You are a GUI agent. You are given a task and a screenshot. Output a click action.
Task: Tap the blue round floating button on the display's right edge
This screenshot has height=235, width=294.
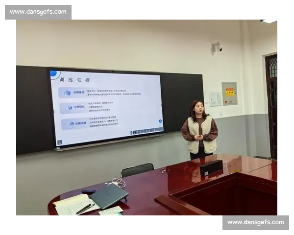coord(160,121)
